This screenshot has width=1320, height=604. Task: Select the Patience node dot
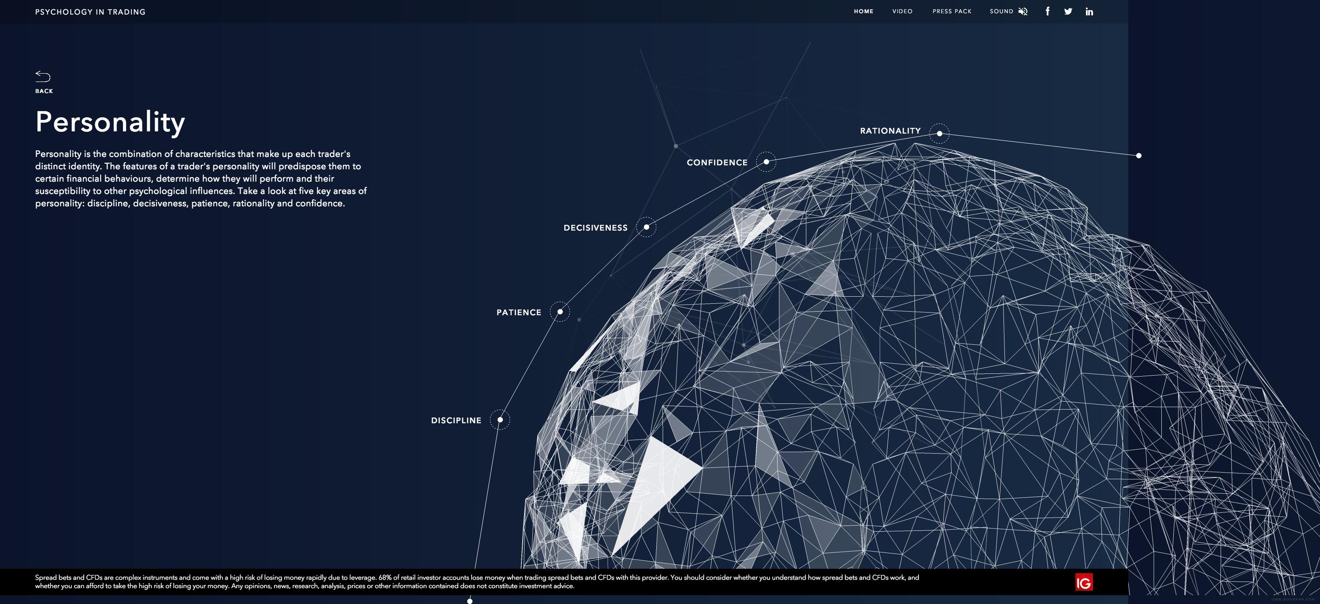pyautogui.click(x=560, y=311)
